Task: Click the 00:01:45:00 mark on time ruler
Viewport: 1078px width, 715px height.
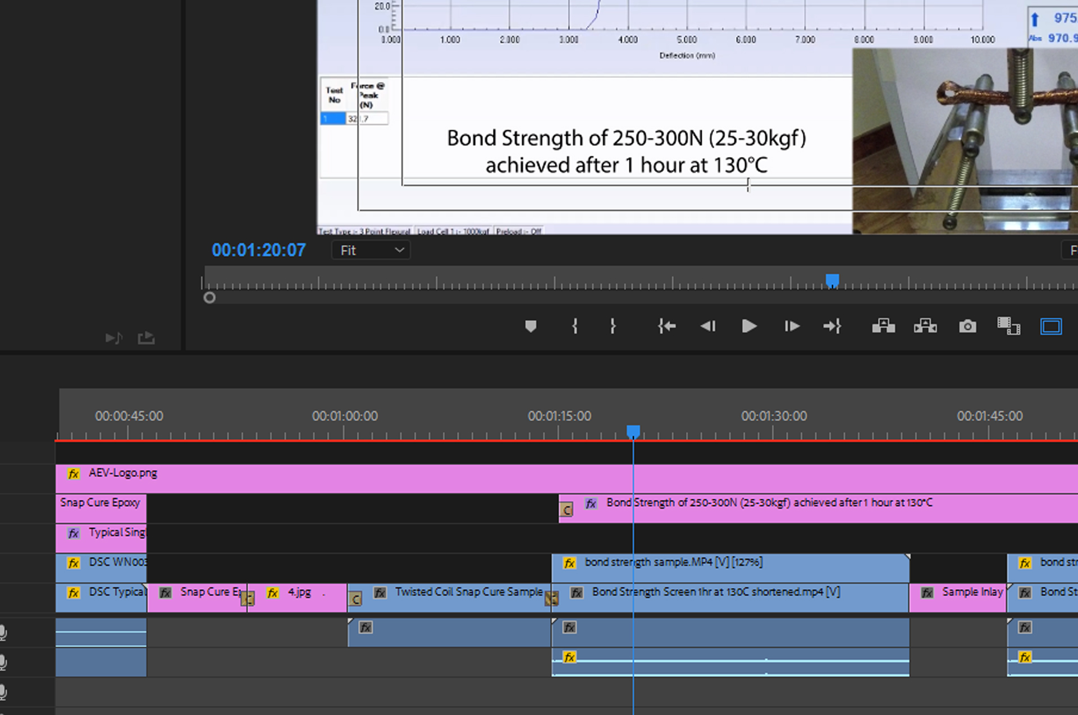Action: pyautogui.click(x=989, y=416)
